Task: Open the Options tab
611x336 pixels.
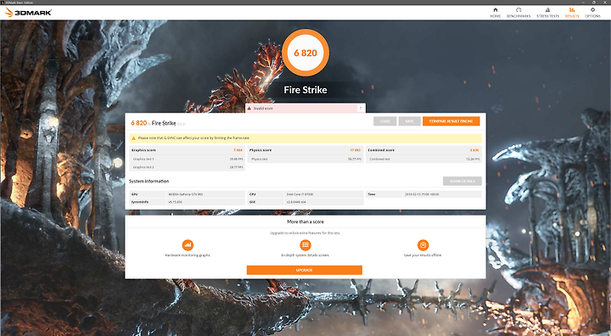Action: (592, 13)
